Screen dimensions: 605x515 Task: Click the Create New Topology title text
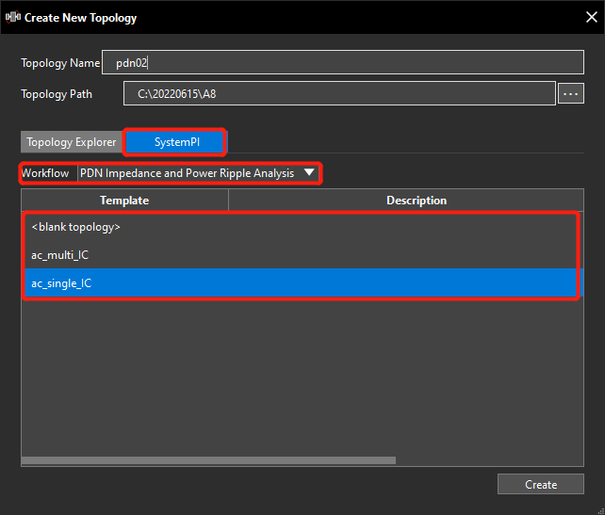tap(80, 18)
